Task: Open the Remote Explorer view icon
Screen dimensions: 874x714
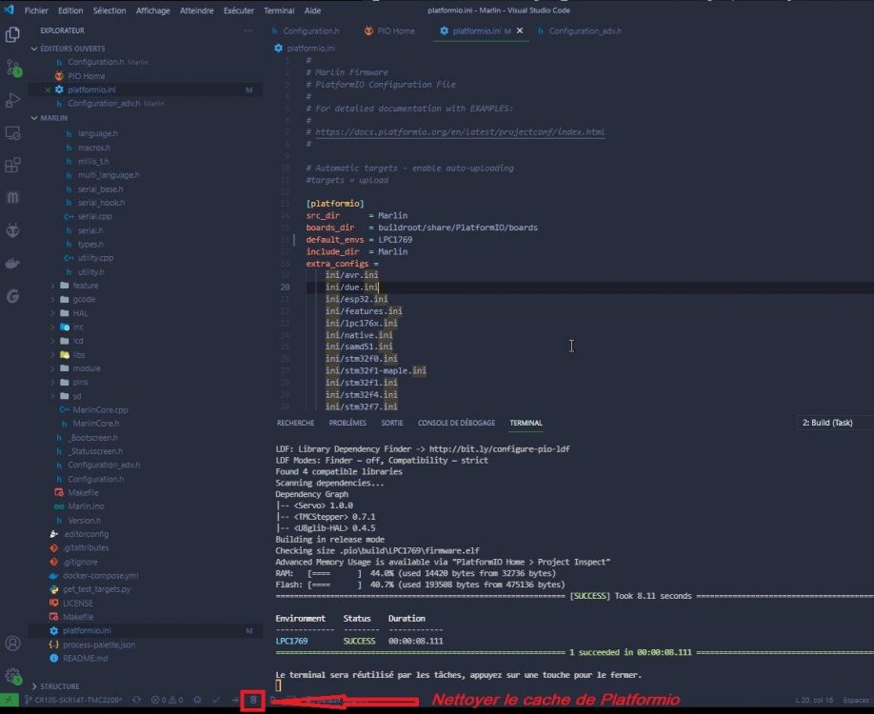Action: point(12,133)
